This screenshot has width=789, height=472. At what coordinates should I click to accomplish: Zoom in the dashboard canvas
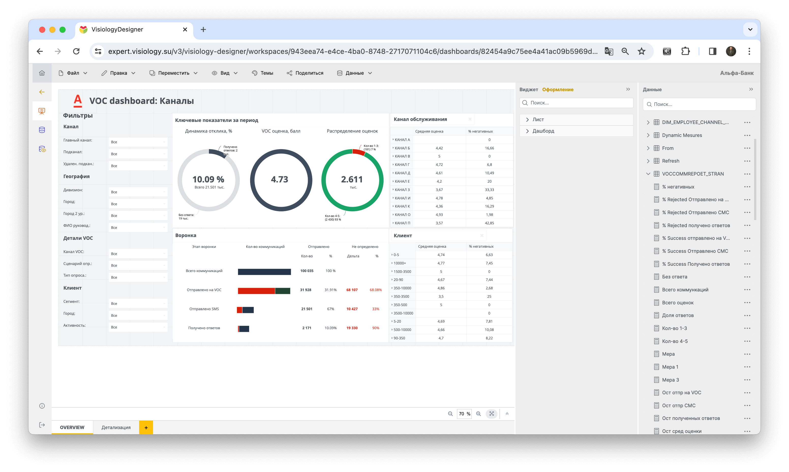(478, 414)
